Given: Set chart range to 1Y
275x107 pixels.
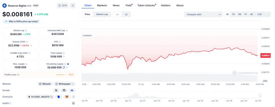Looking at the screenshot, I should [246, 14].
